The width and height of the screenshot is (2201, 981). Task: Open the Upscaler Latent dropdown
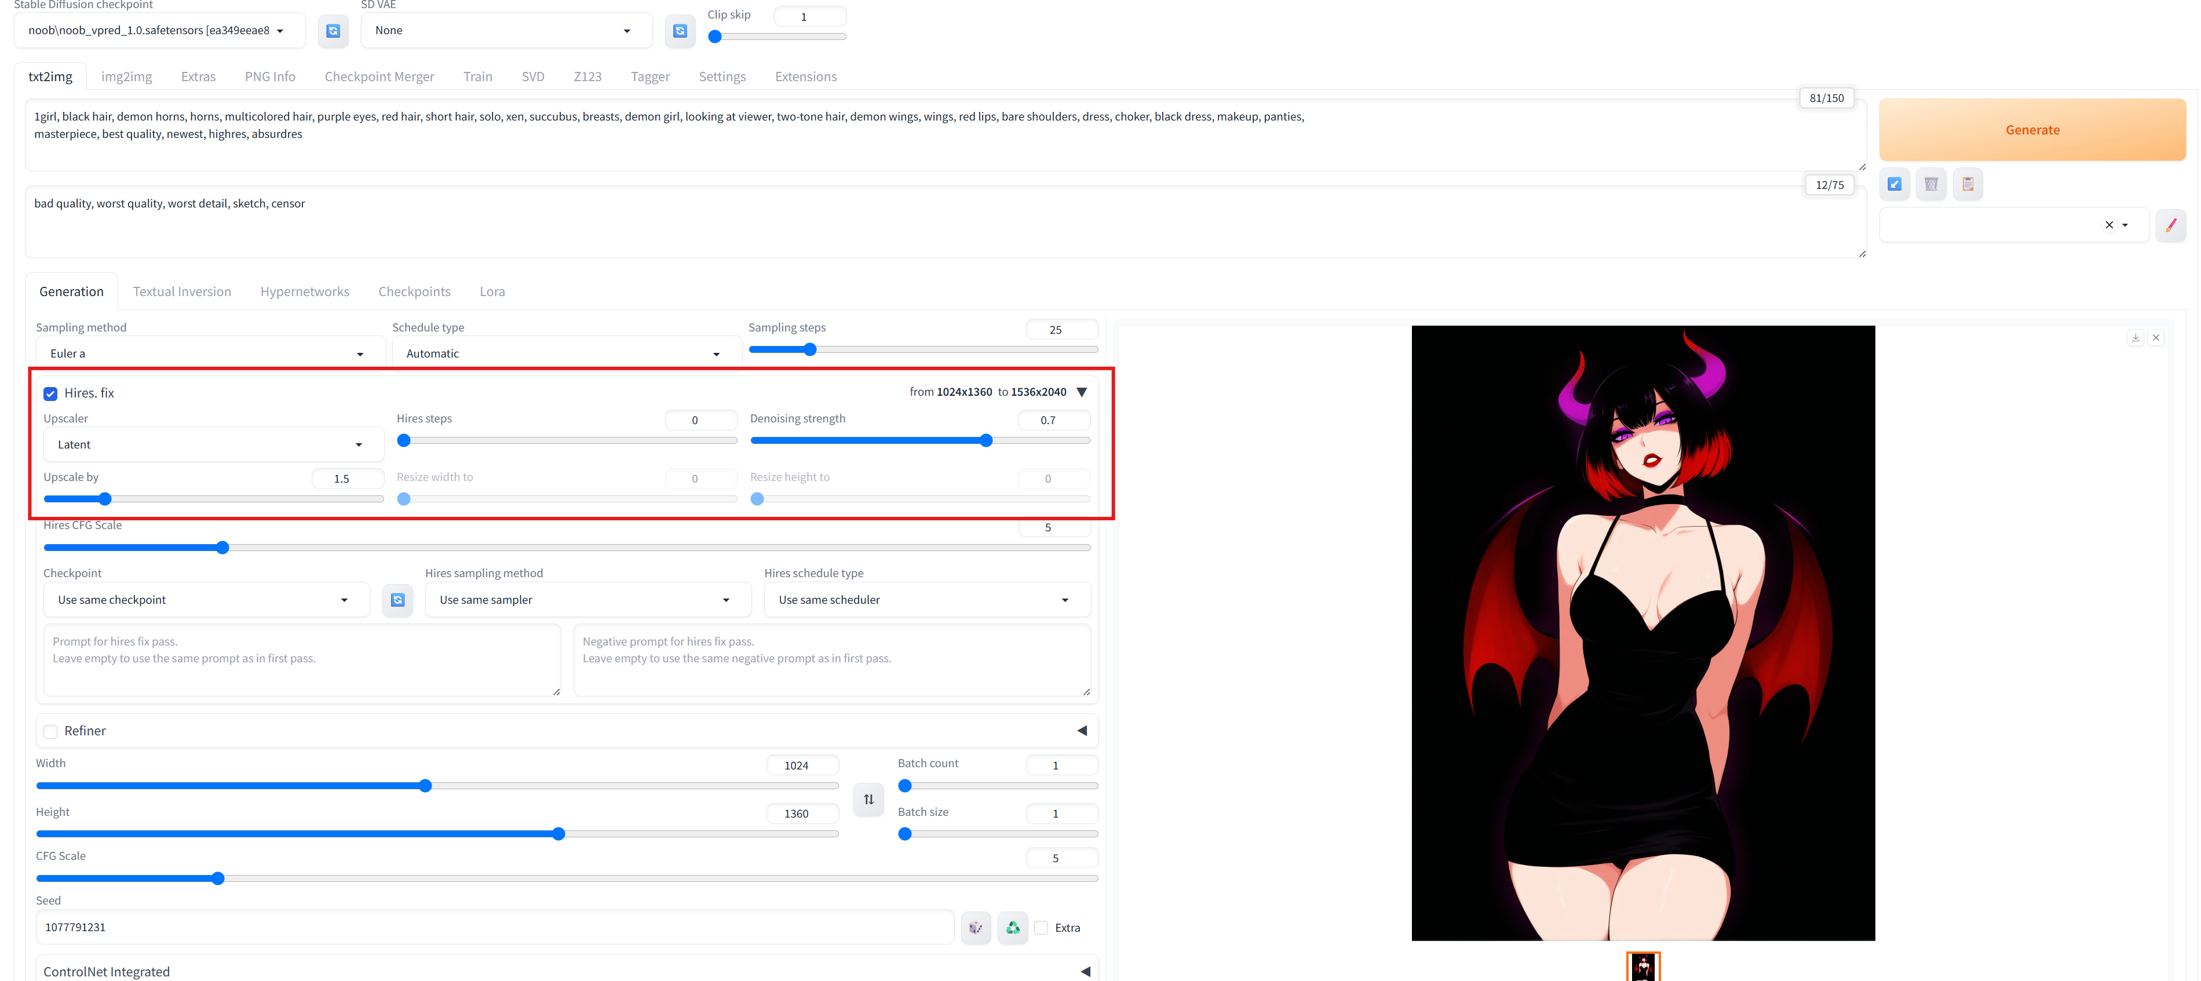(211, 444)
